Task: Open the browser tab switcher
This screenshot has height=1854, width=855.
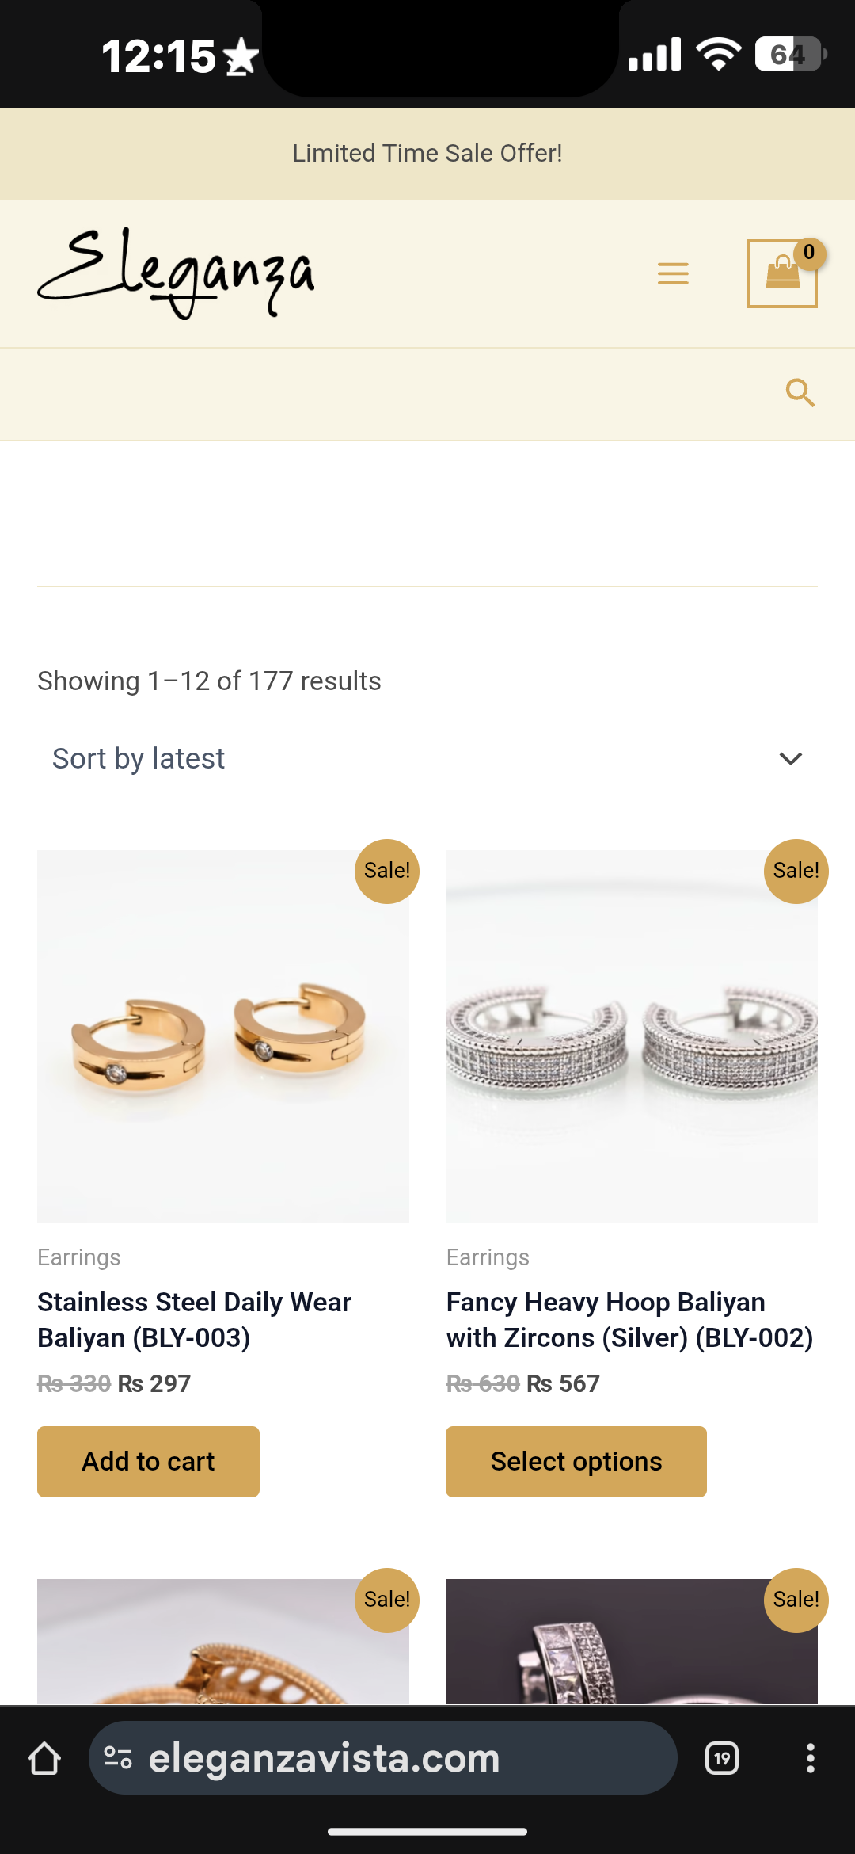Action: coord(721,1759)
